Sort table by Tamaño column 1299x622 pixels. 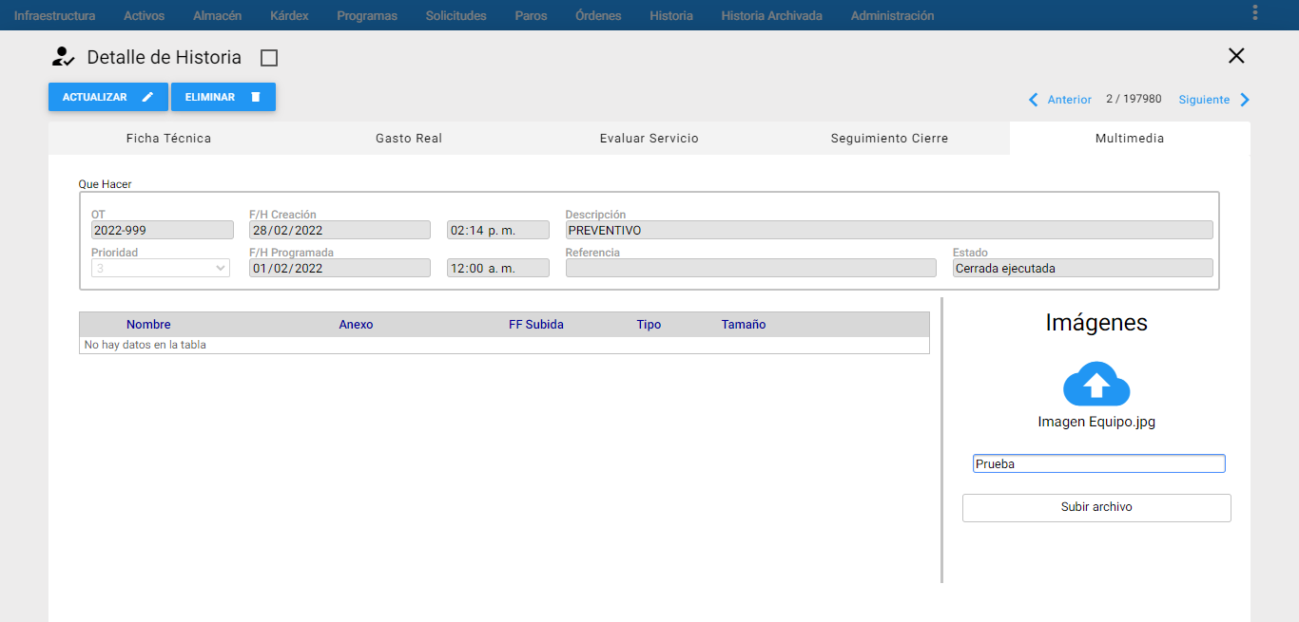(x=744, y=325)
